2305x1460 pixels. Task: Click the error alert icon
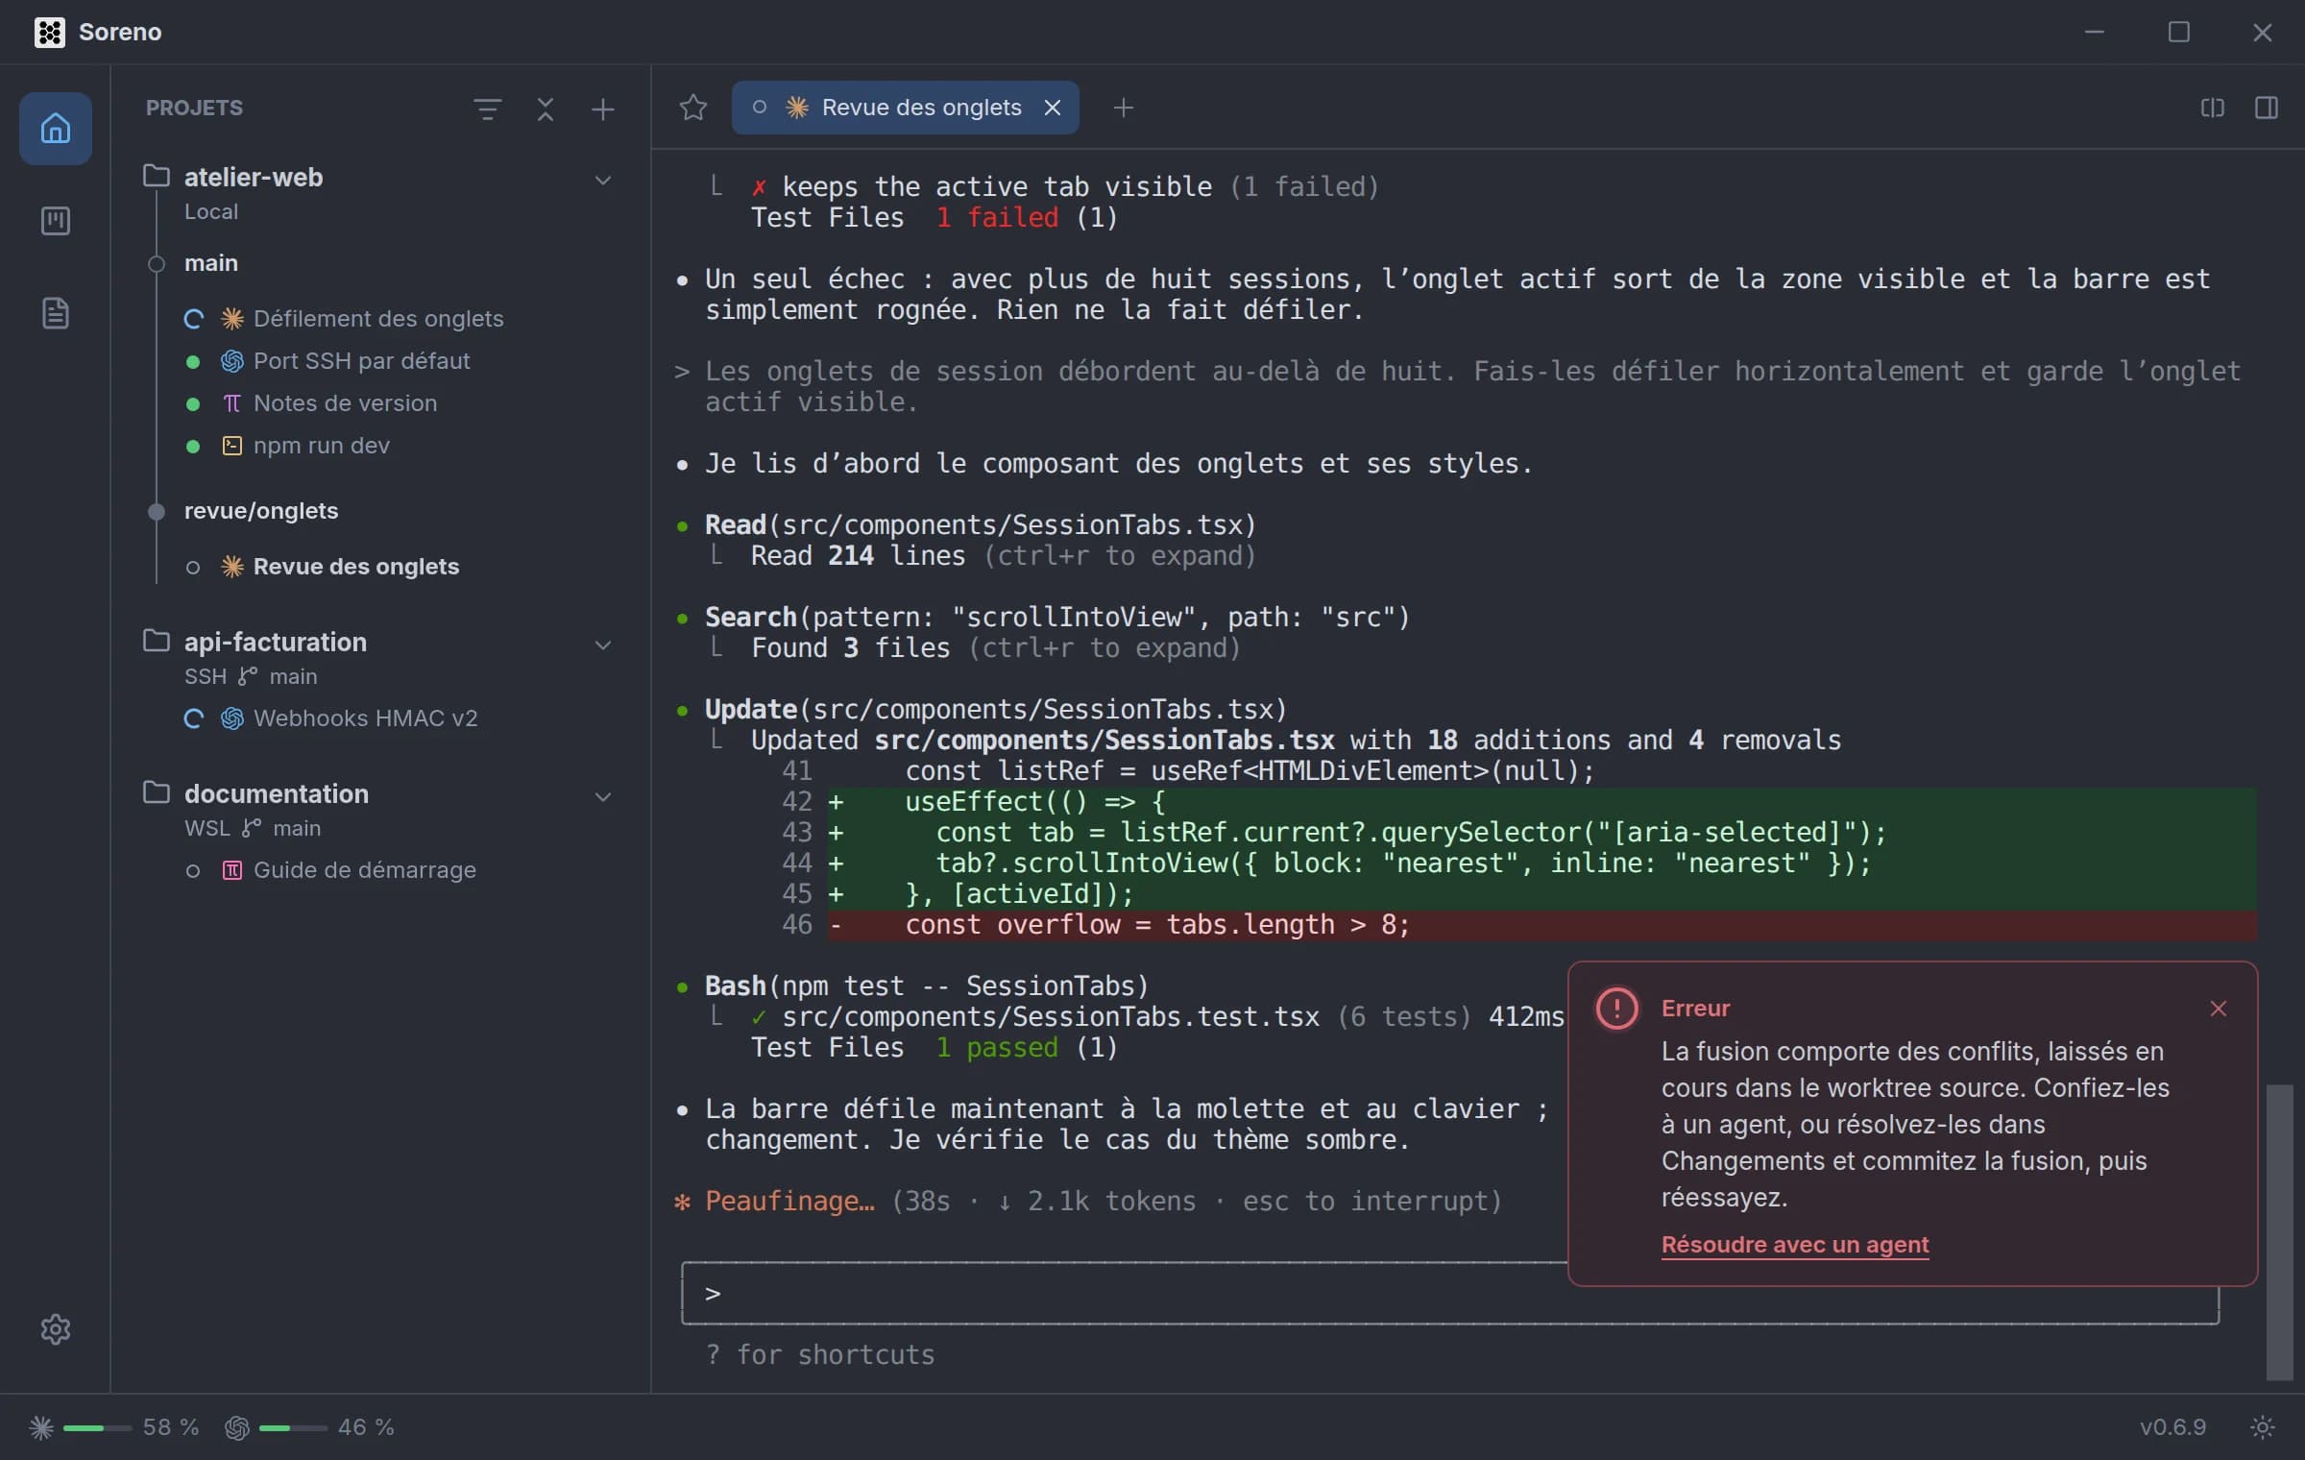pos(1616,1009)
